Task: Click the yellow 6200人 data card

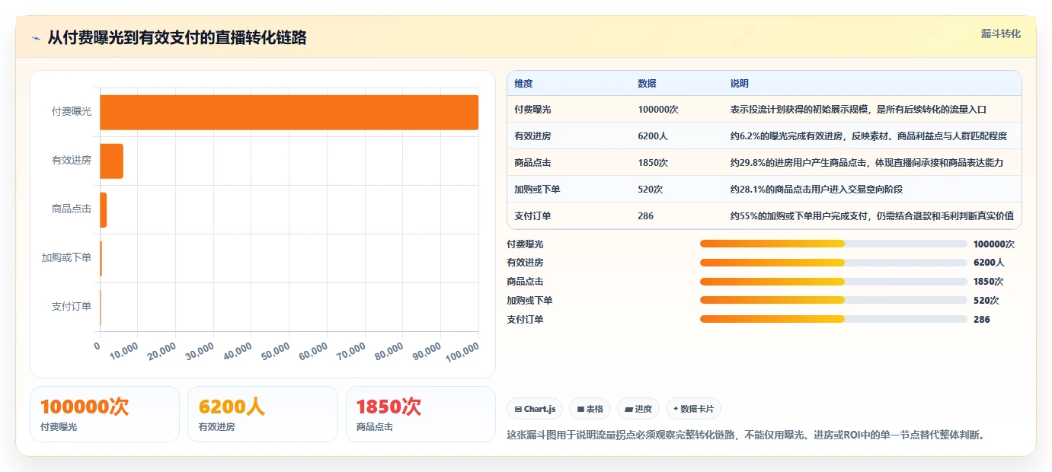Action: click(x=263, y=414)
